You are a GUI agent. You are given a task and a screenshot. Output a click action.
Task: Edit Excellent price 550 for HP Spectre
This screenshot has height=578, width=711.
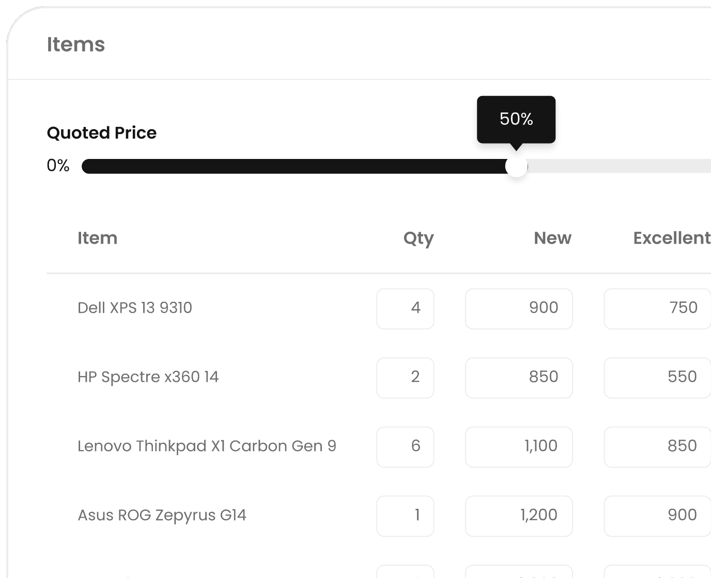(657, 378)
